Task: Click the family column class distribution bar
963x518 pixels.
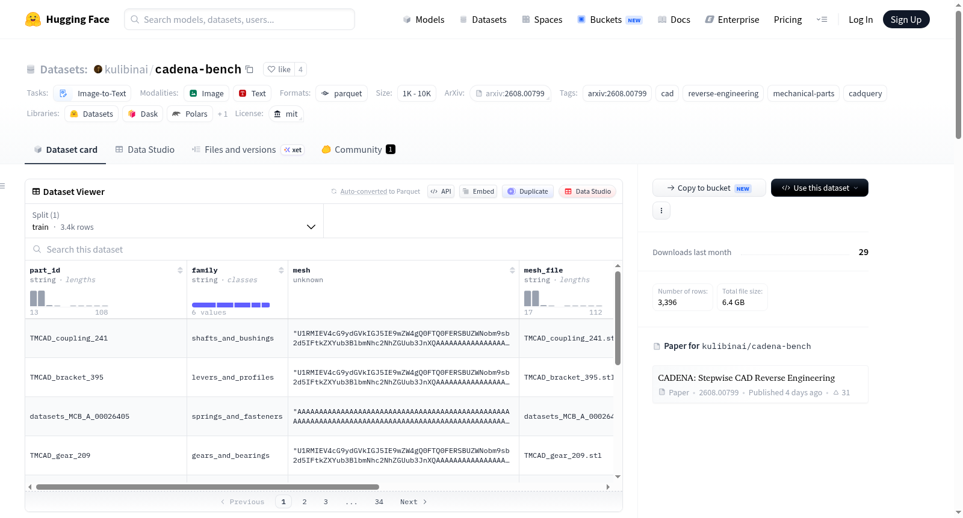Action: (231, 305)
